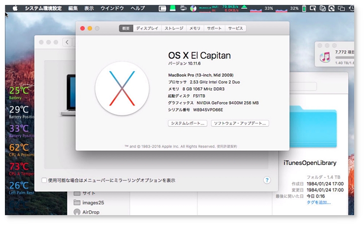Enable mirroring options in menu bar checkbox
The width and height of the screenshot is (364, 225).
[x=44, y=181]
